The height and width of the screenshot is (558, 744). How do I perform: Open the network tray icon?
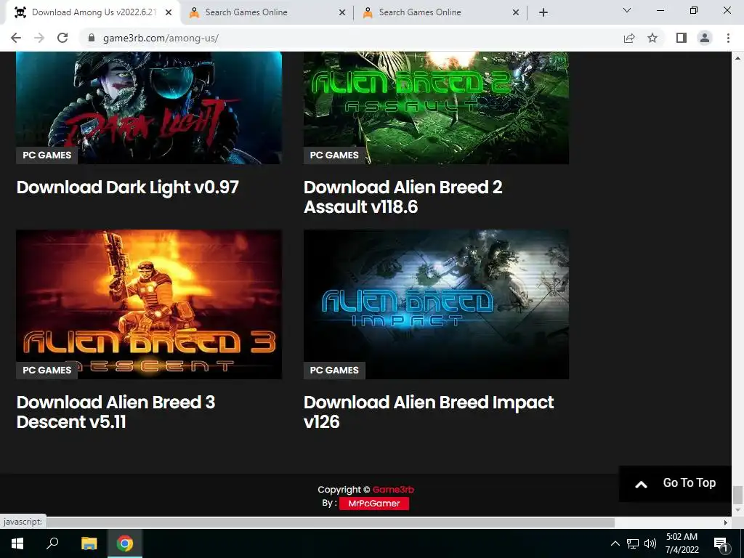click(x=633, y=543)
